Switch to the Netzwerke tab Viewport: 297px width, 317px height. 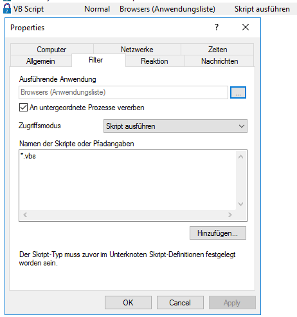pos(137,50)
